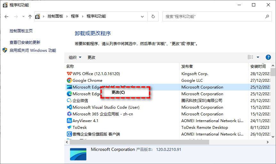The image size is (276, 164).
Task: Expand chevron before 控制面板 breadcrumb
Action: (43, 17)
